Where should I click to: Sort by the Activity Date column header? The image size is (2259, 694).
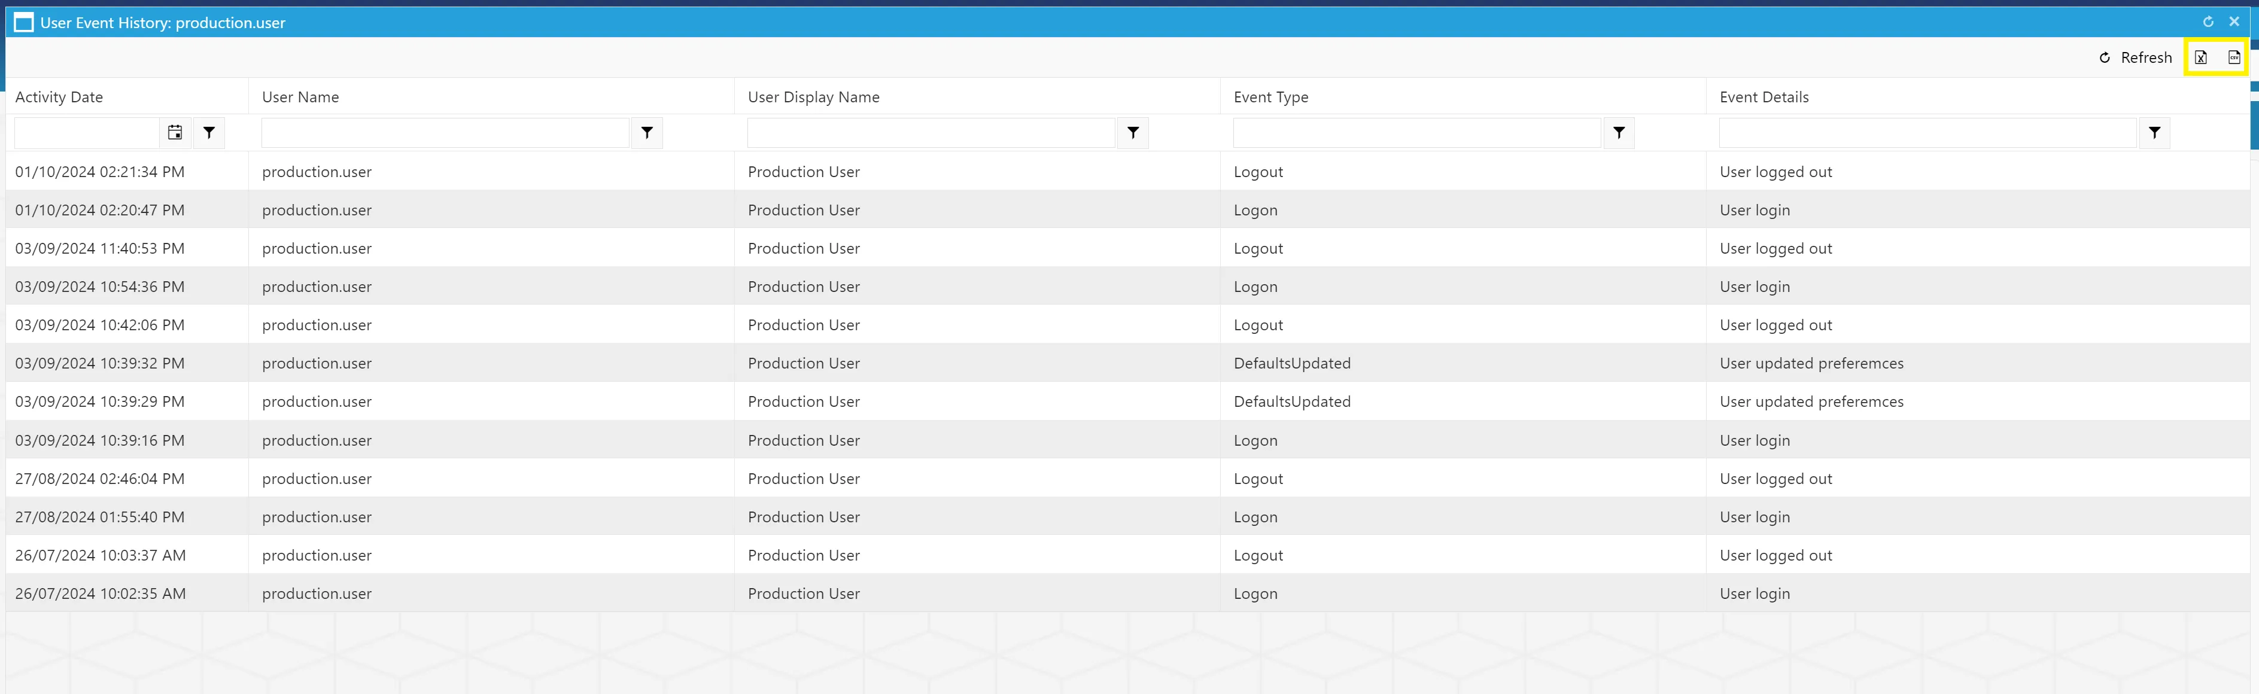[59, 98]
